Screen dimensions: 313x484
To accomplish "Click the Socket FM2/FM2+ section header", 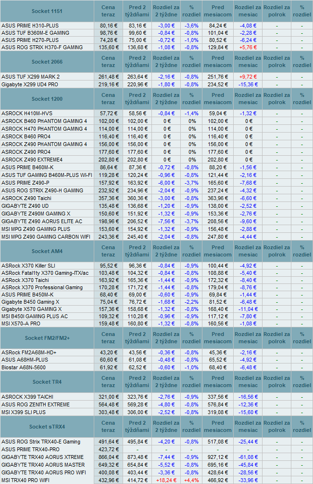I will pyautogui.click(x=47, y=338).
